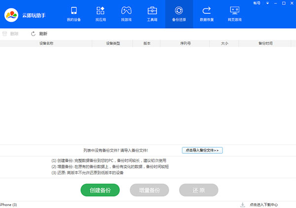Sort by 备份时间 column header
The width and height of the screenshot is (296, 208).
(x=265, y=43)
